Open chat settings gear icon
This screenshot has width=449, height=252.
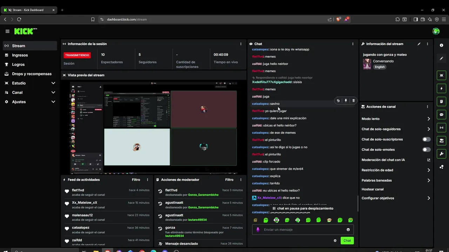[x=335, y=240]
